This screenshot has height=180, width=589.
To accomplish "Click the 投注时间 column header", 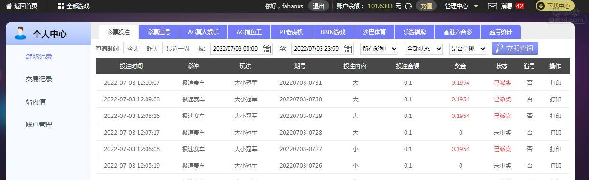I will 131,66.
